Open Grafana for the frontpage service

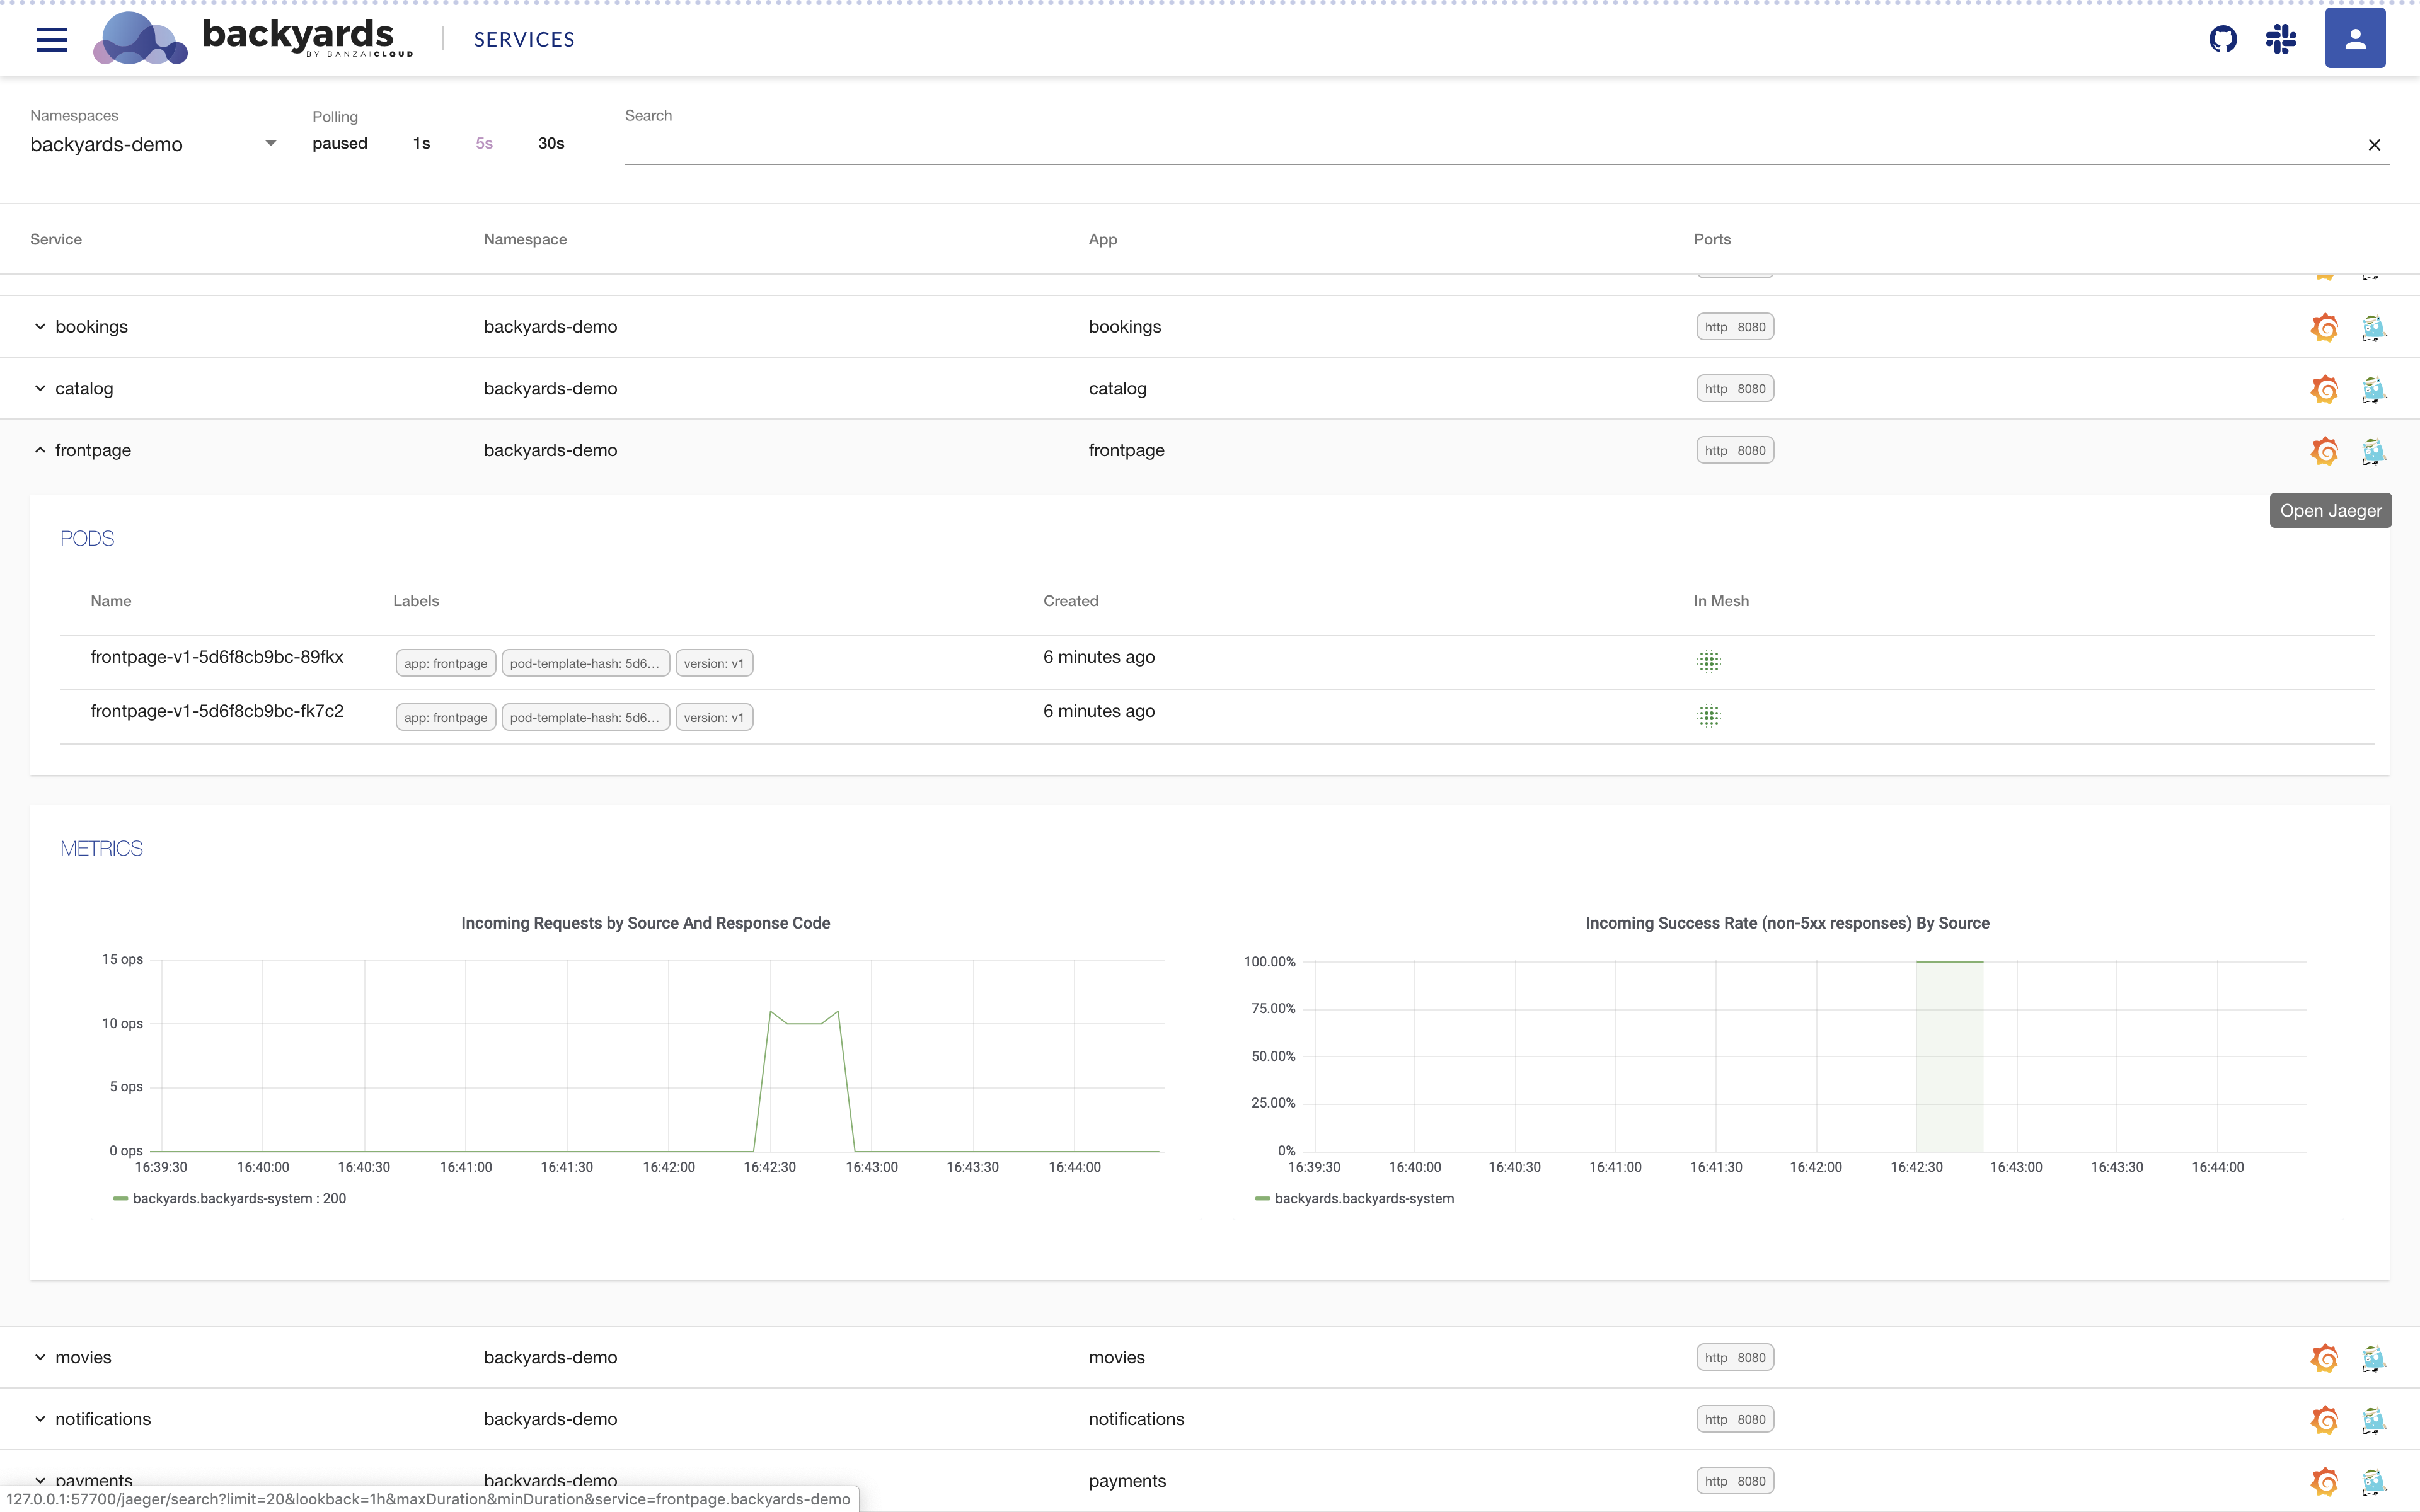click(x=2324, y=451)
